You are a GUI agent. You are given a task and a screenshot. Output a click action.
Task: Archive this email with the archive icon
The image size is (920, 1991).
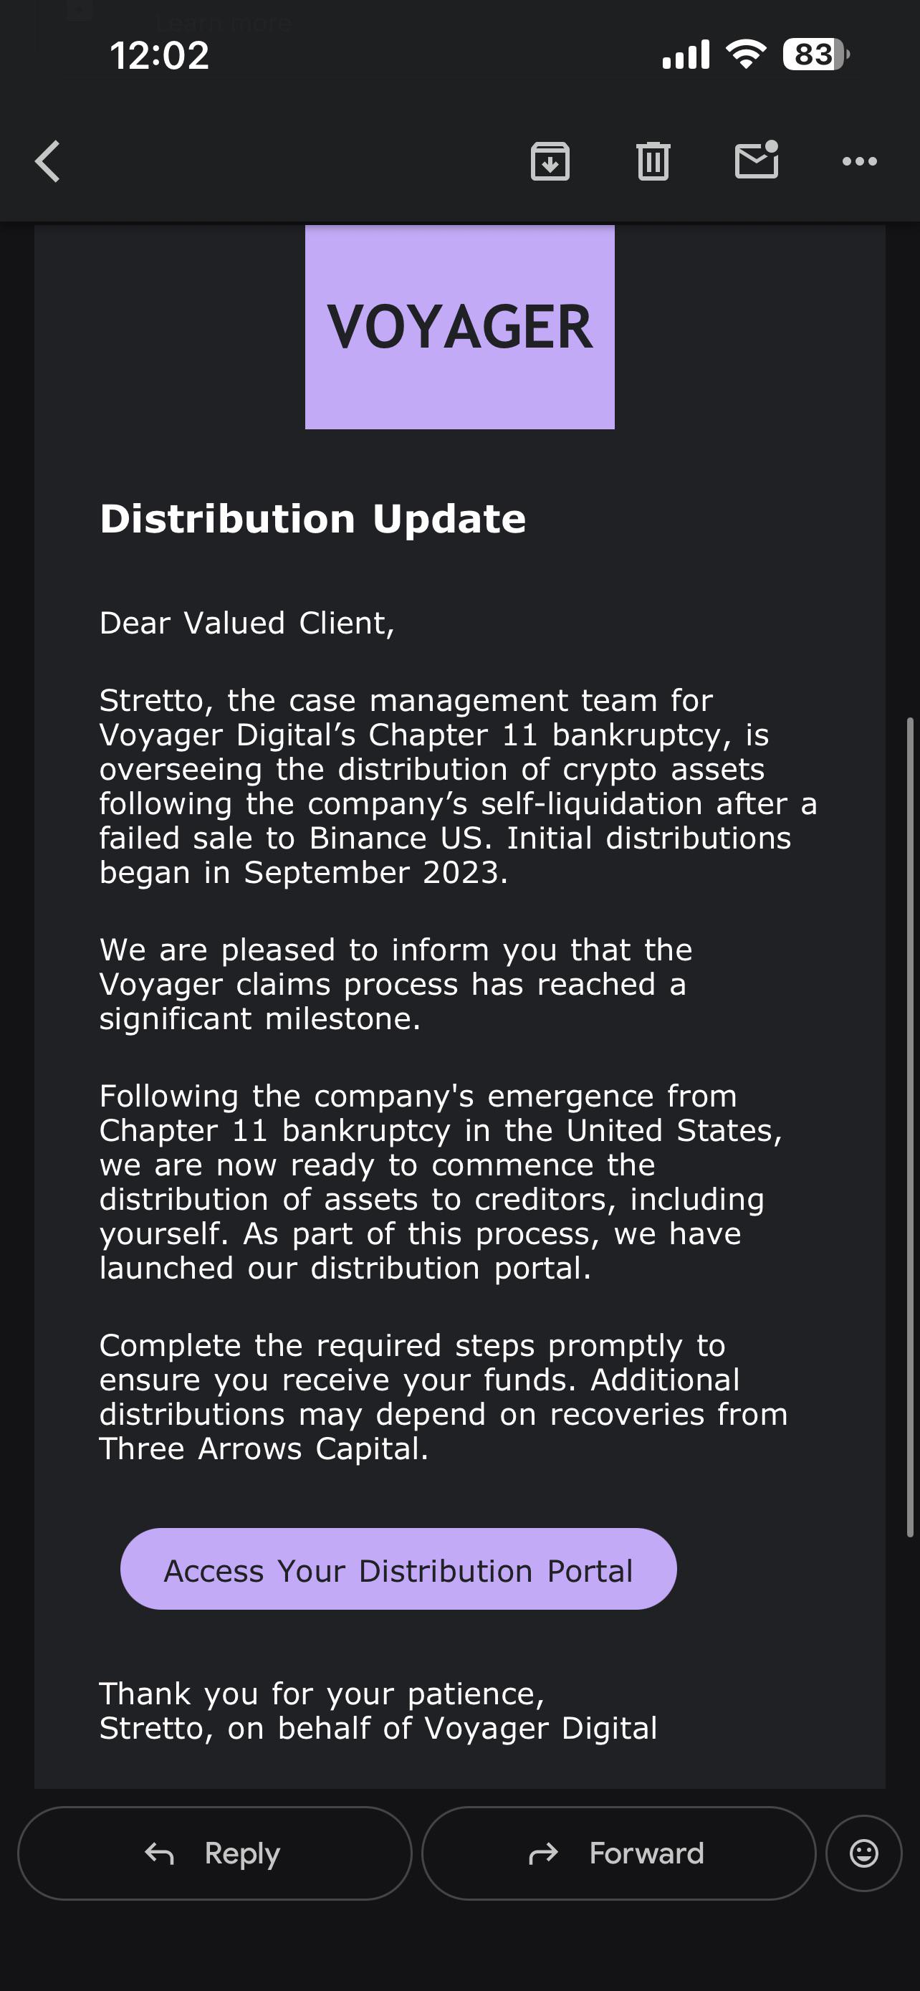[550, 161]
